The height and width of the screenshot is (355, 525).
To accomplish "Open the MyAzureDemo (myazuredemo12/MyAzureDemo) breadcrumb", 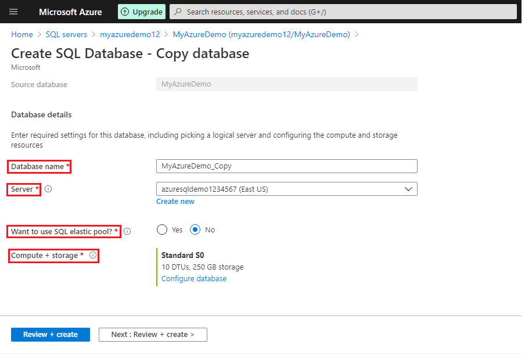I will pos(261,35).
